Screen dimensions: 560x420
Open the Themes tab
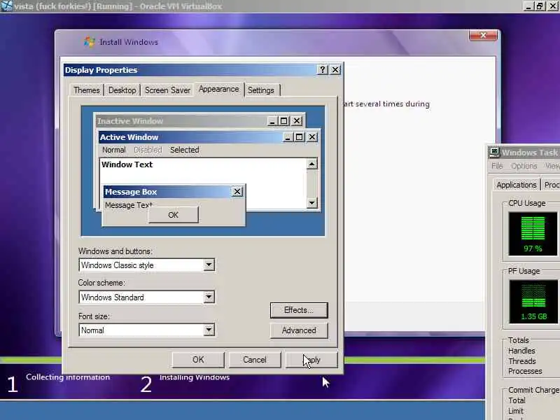(x=86, y=90)
